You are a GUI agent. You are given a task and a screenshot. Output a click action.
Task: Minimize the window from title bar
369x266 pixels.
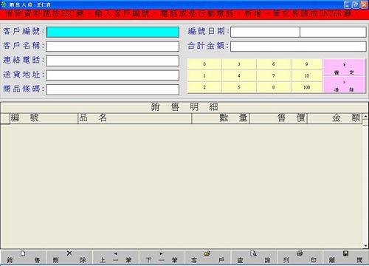(x=348, y=4)
